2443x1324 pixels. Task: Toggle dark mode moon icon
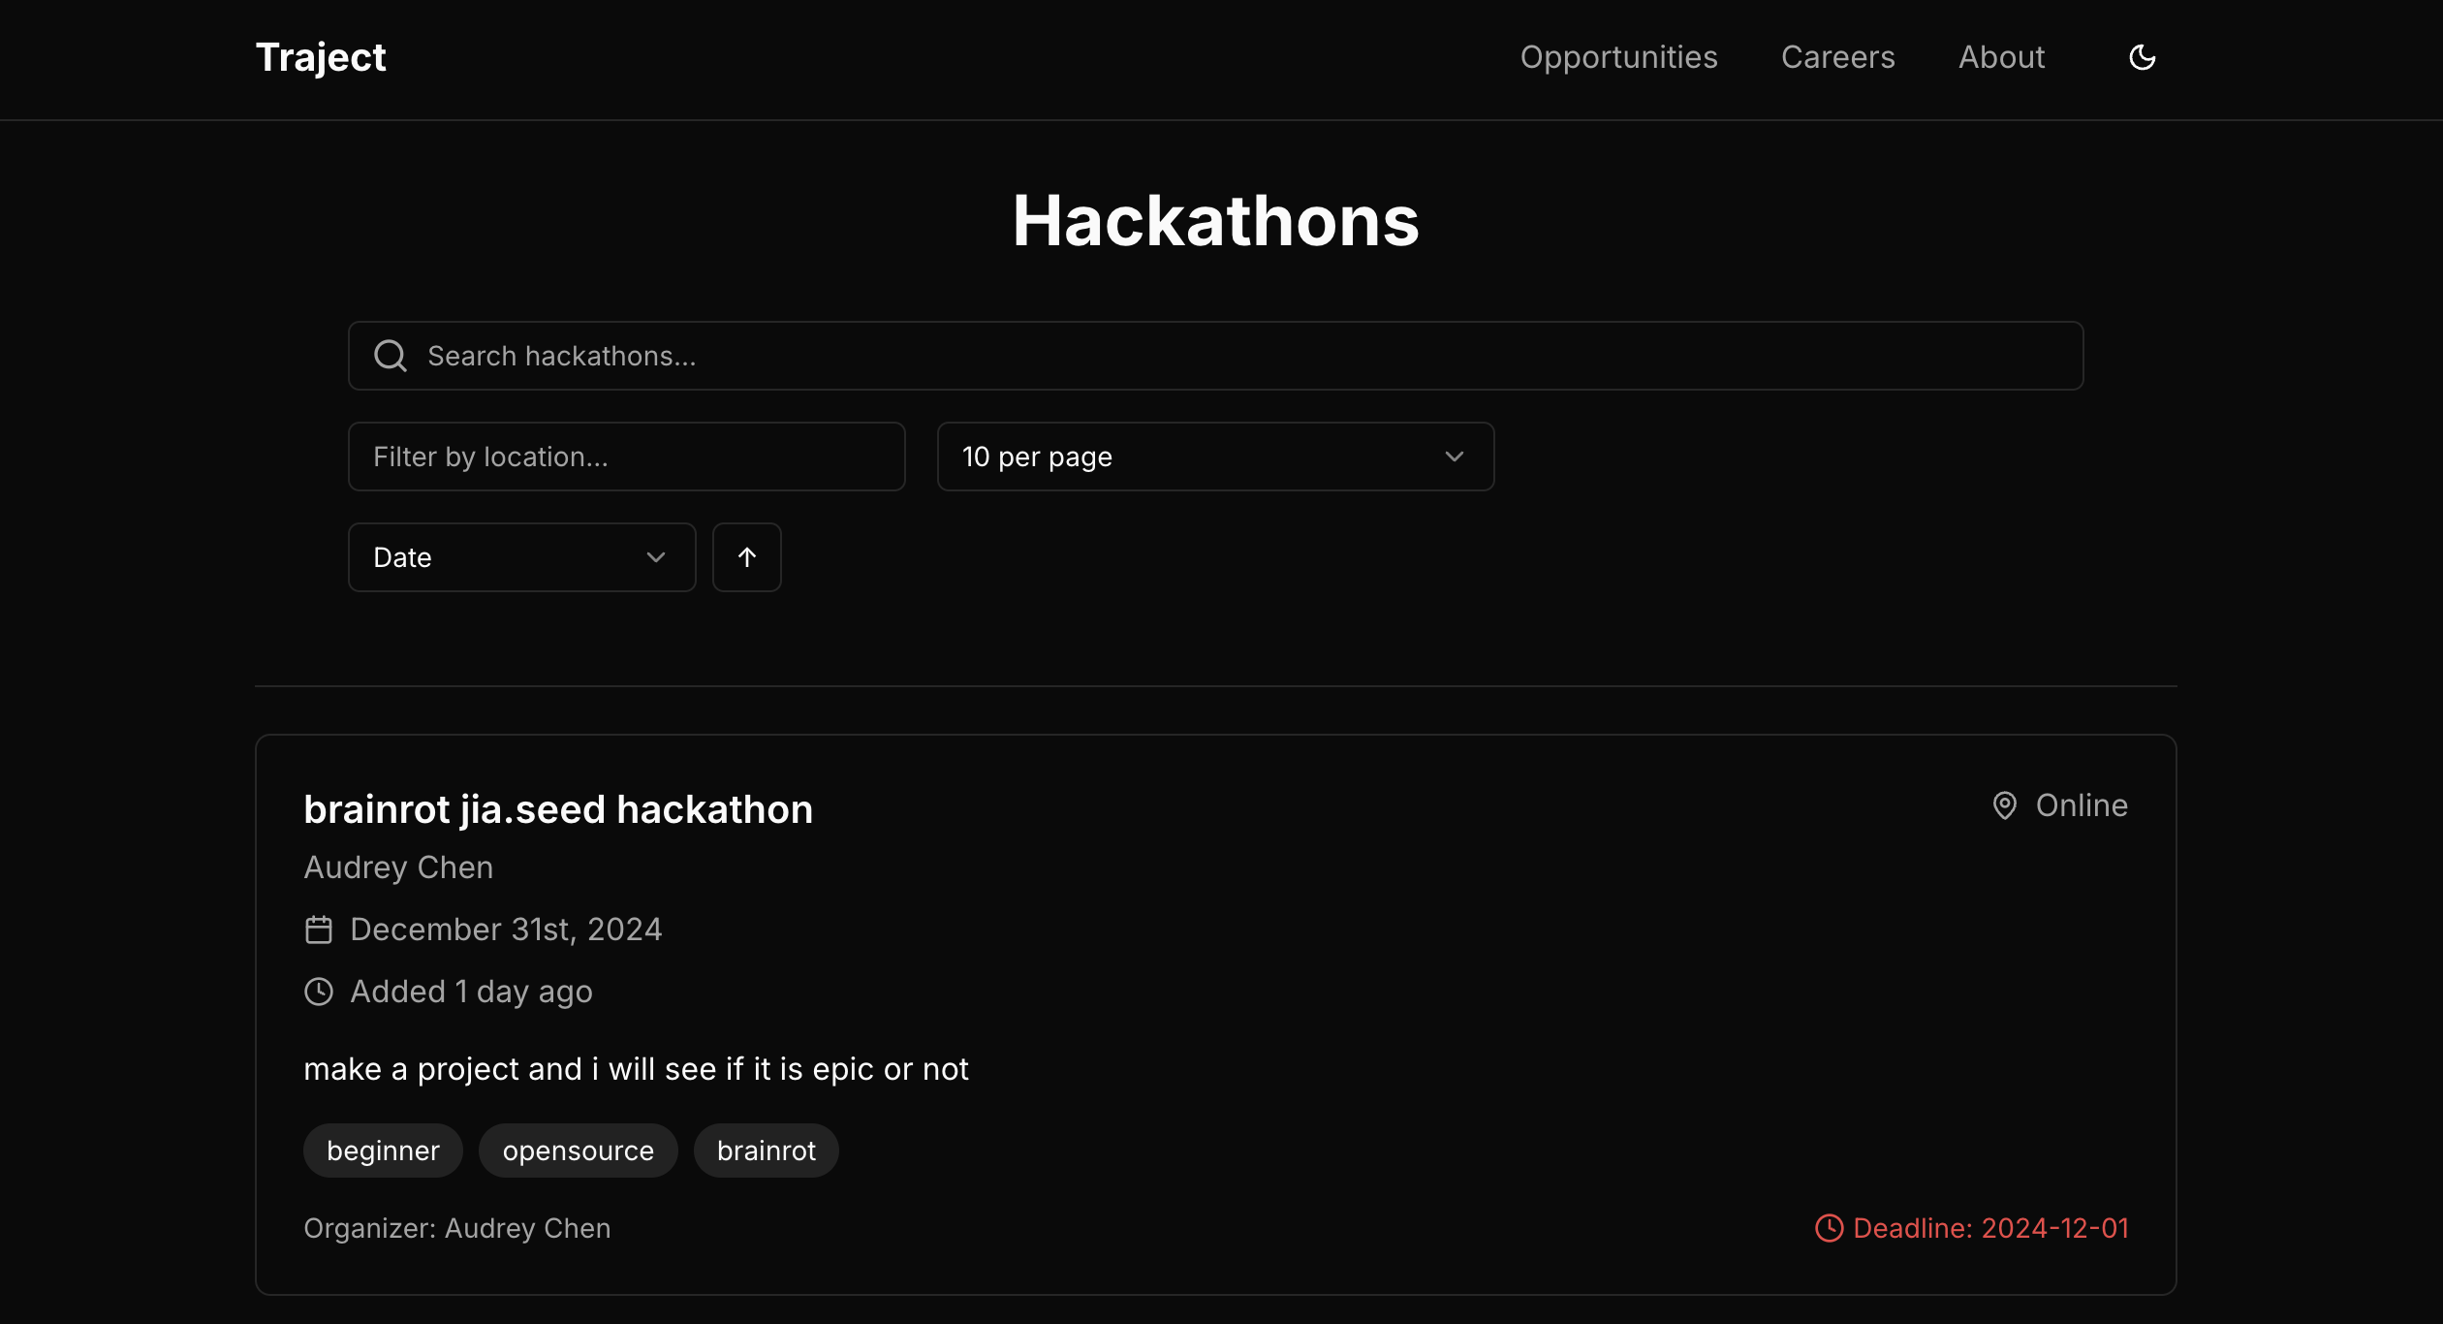pyautogui.click(x=2142, y=58)
